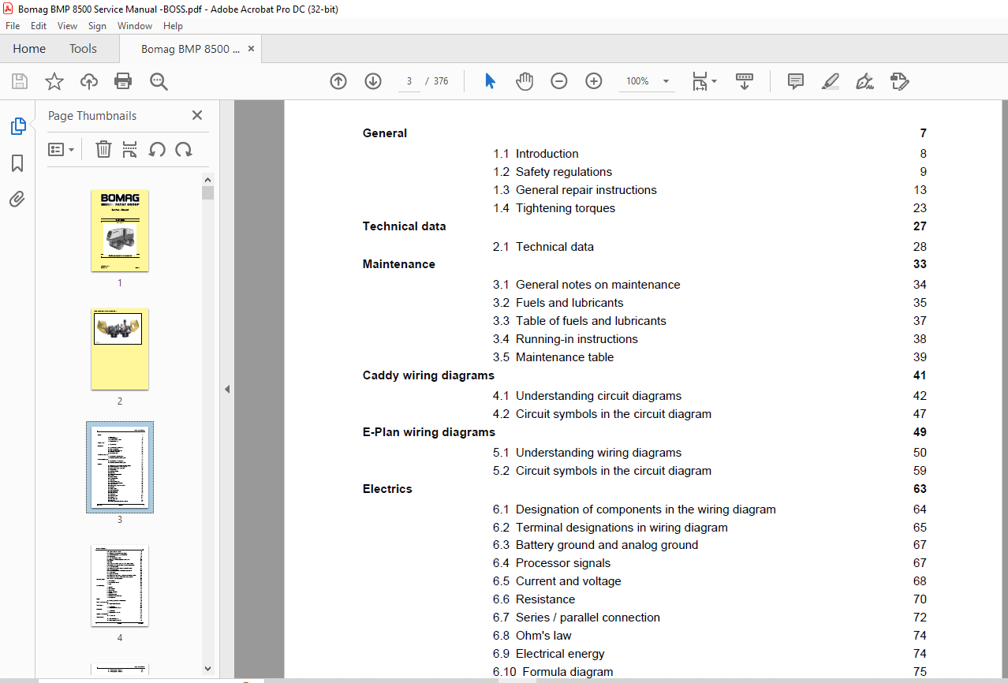Click '3.2 Fuels and lubricants' entry
The image size is (1008, 683).
[x=558, y=303]
